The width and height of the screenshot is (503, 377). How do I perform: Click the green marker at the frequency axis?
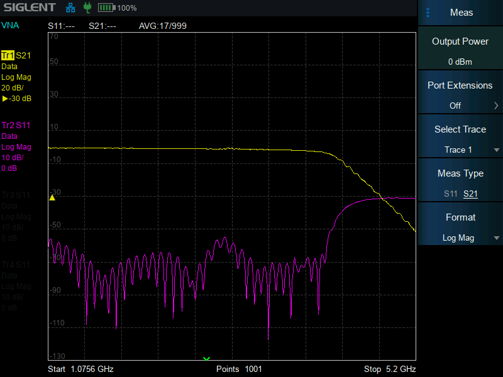tap(206, 358)
